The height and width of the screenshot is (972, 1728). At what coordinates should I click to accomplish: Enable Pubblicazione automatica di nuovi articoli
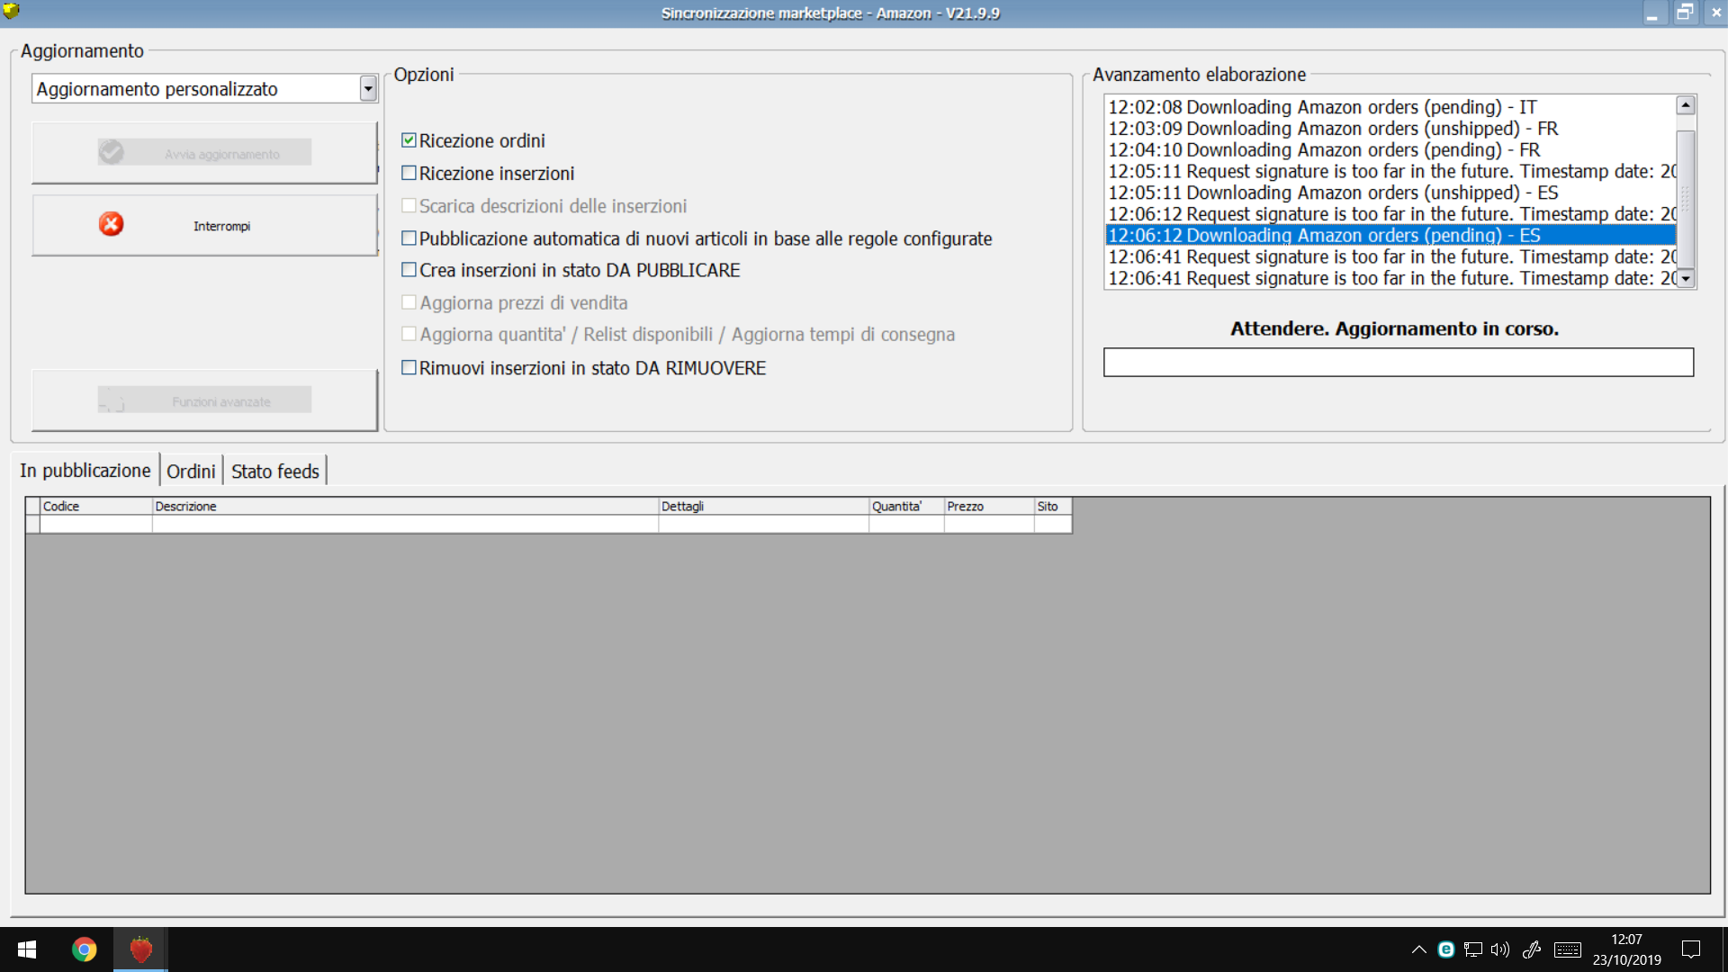[x=409, y=238]
